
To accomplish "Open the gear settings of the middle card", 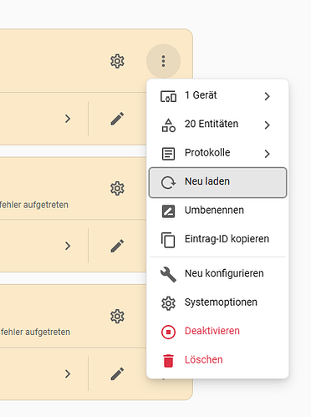I will [x=117, y=189].
